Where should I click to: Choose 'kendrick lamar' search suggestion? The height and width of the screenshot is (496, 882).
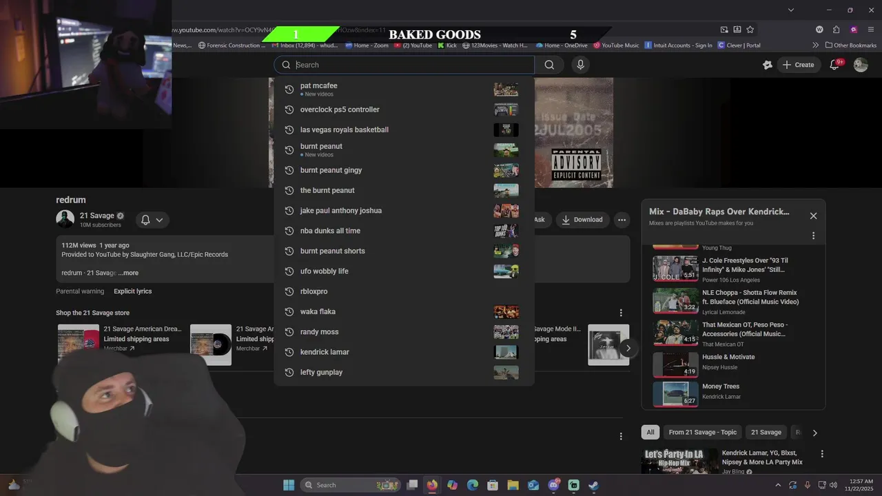[404, 352]
